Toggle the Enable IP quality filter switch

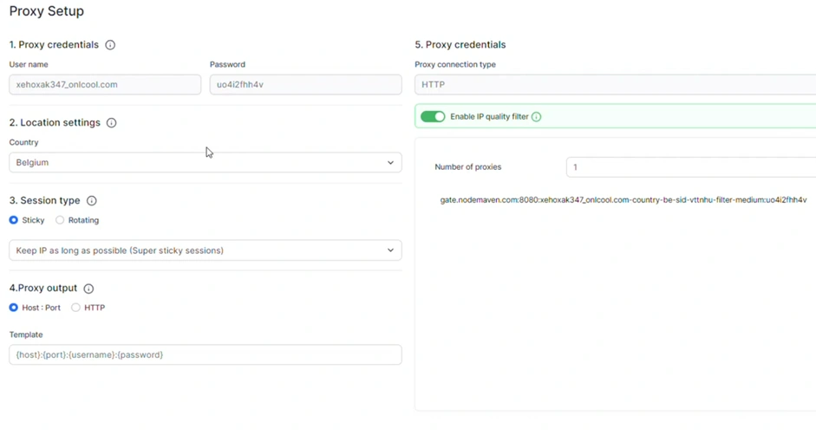[433, 117]
